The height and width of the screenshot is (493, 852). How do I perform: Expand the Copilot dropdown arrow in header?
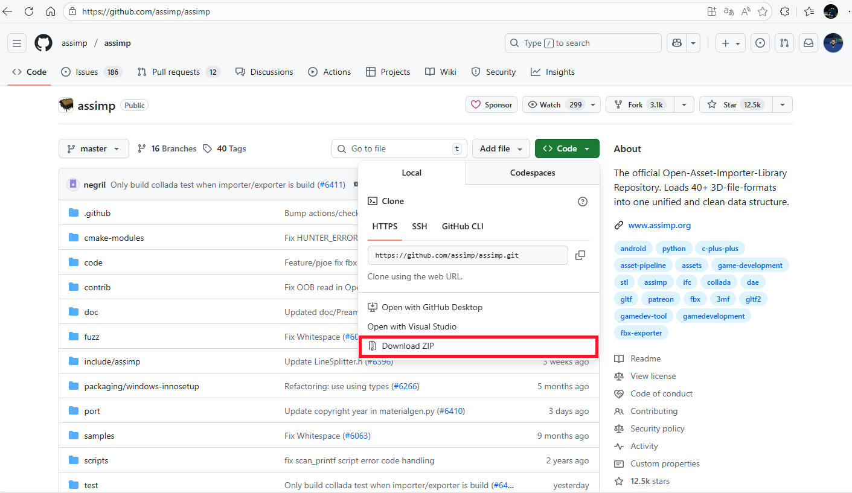[x=693, y=43]
